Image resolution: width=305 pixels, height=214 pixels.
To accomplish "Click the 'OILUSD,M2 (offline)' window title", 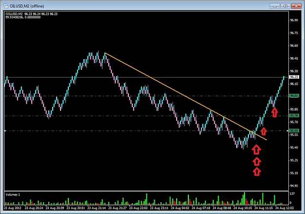I will point(27,6).
